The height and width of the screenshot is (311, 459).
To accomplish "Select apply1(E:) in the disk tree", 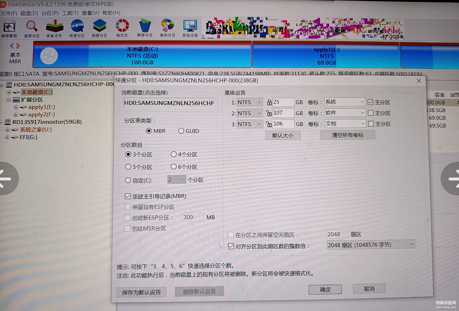I will coord(41,107).
